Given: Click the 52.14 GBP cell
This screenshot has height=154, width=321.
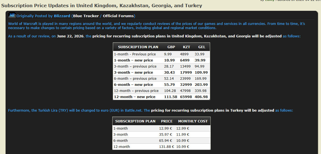Looking at the screenshot, I should pos(169,79).
